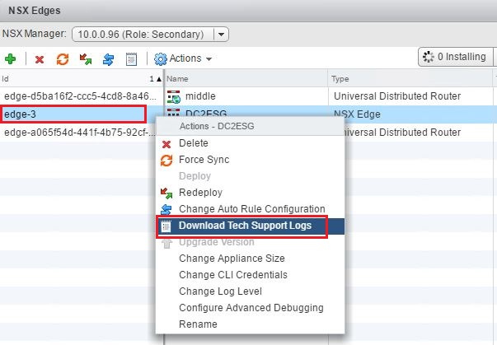
Task: Click the router icon beside middle
Action: click(x=174, y=96)
